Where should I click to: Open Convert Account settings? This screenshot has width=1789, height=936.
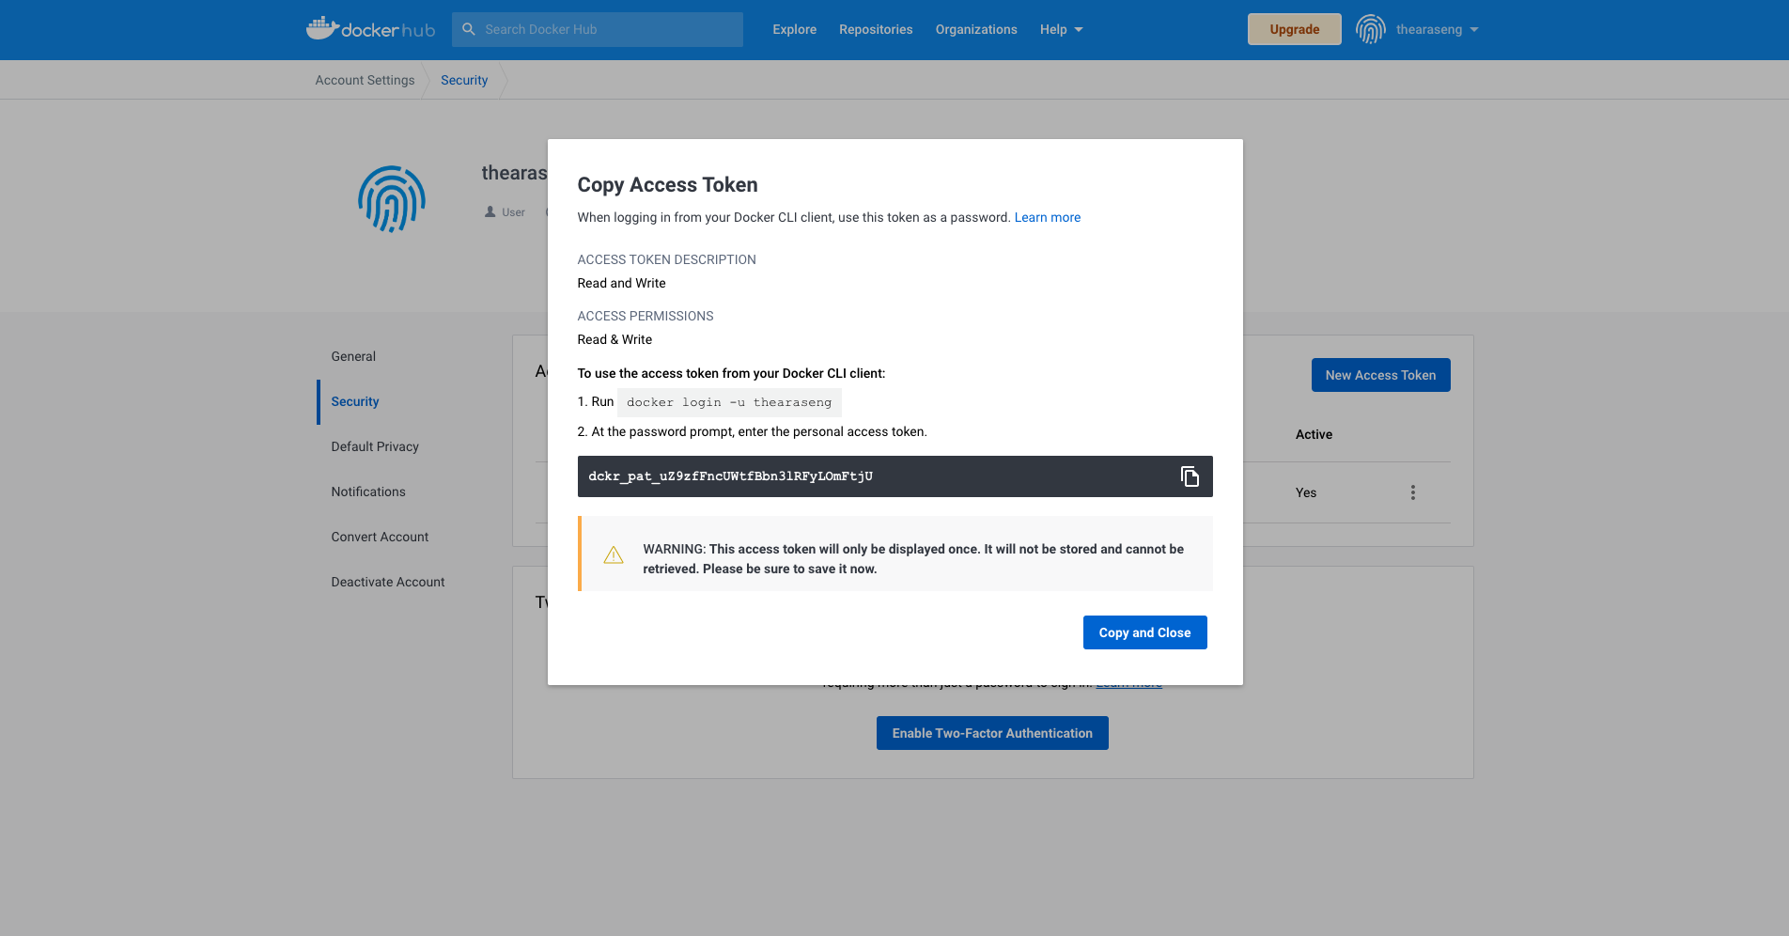point(380,537)
